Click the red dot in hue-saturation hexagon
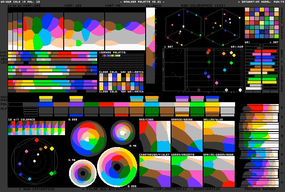Image resolution: width=285 pixels, height=192 pixels. (37, 140)
